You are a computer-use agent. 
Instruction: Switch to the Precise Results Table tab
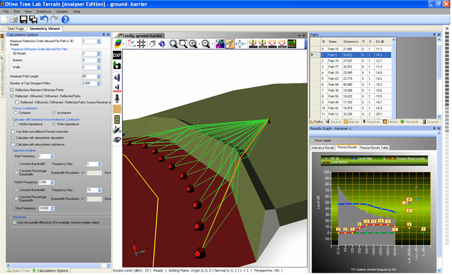pos(374,147)
